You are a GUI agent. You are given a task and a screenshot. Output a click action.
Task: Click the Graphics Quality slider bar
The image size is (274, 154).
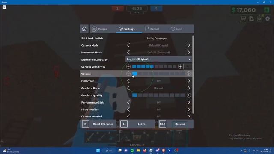(x=158, y=95)
